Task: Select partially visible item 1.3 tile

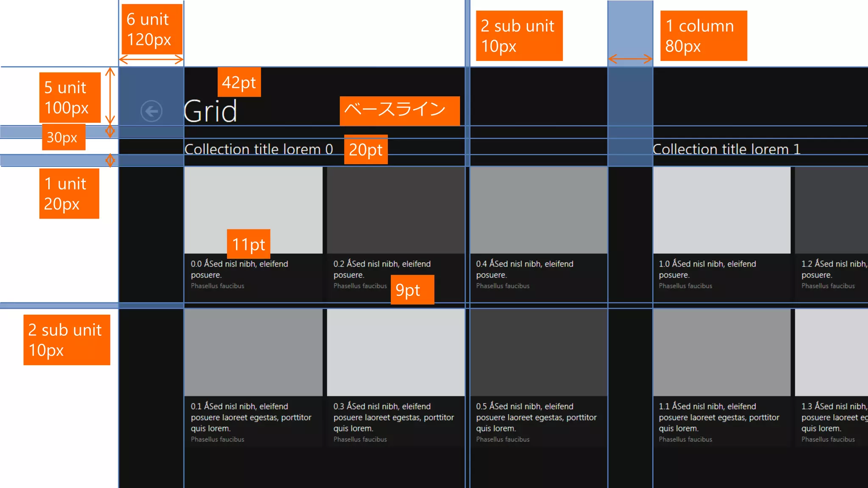Action: (x=832, y=352)
